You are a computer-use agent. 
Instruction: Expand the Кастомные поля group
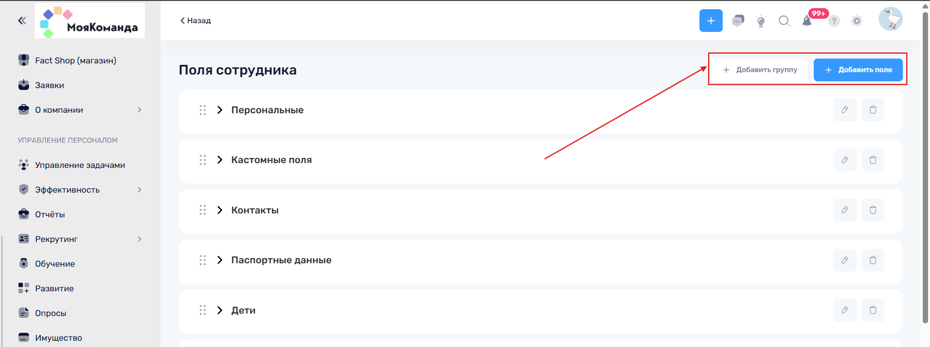220,160
